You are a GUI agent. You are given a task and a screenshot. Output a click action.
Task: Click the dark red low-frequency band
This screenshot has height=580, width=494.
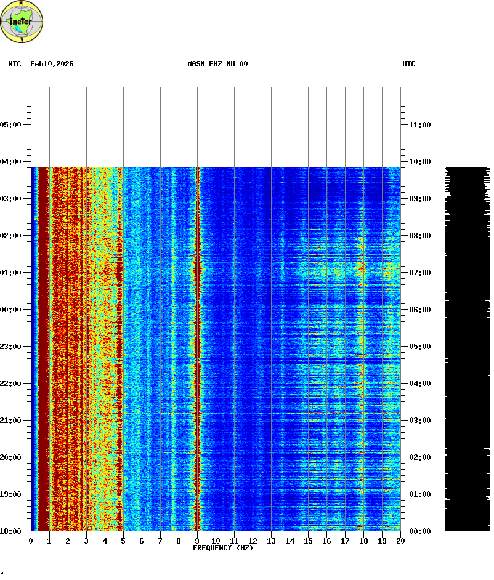coord(43,345)
